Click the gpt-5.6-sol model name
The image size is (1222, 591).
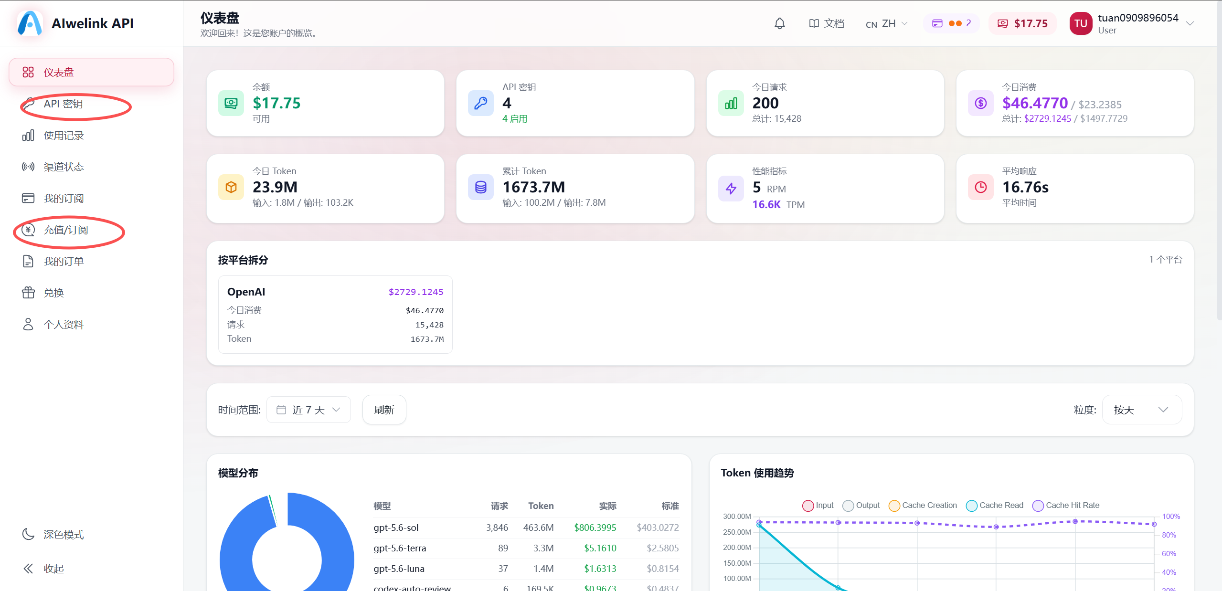tap(396, 528)
